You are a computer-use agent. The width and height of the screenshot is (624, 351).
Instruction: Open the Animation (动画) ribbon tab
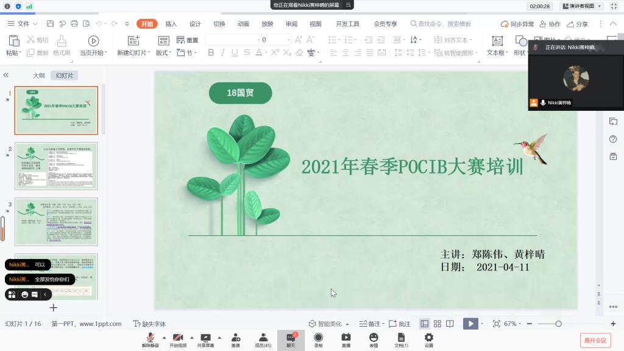[x=243, y=24]
